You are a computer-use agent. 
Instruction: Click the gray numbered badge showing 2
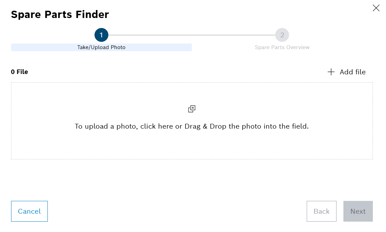coord(282,35)
